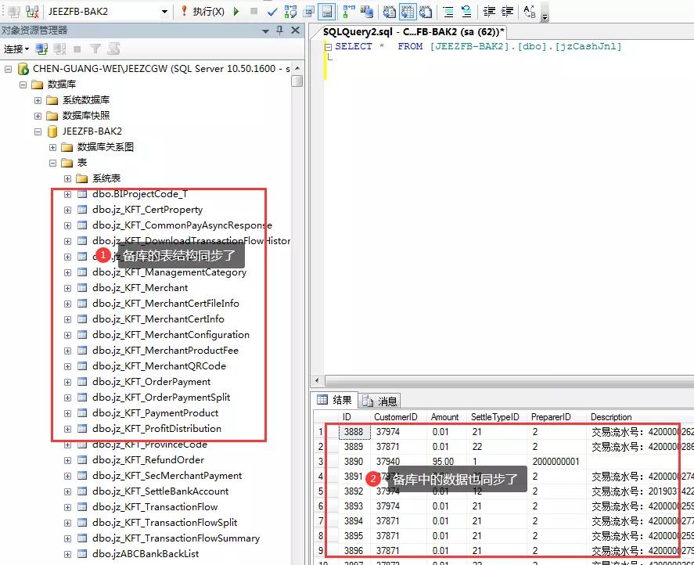Switch to the 结果 results tab

335,401
